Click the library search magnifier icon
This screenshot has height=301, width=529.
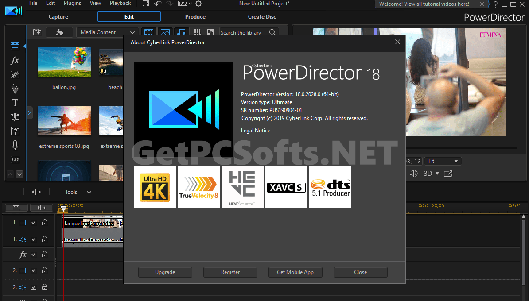(x=272, y=32)
